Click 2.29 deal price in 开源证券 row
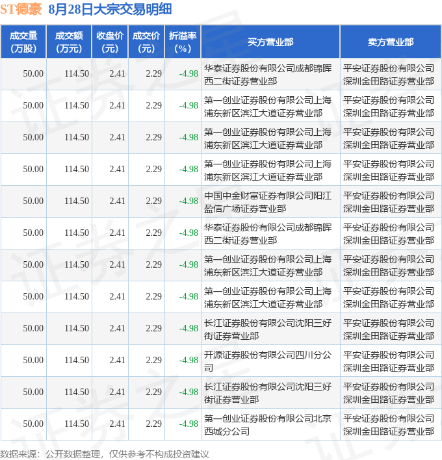 (154, 360)
